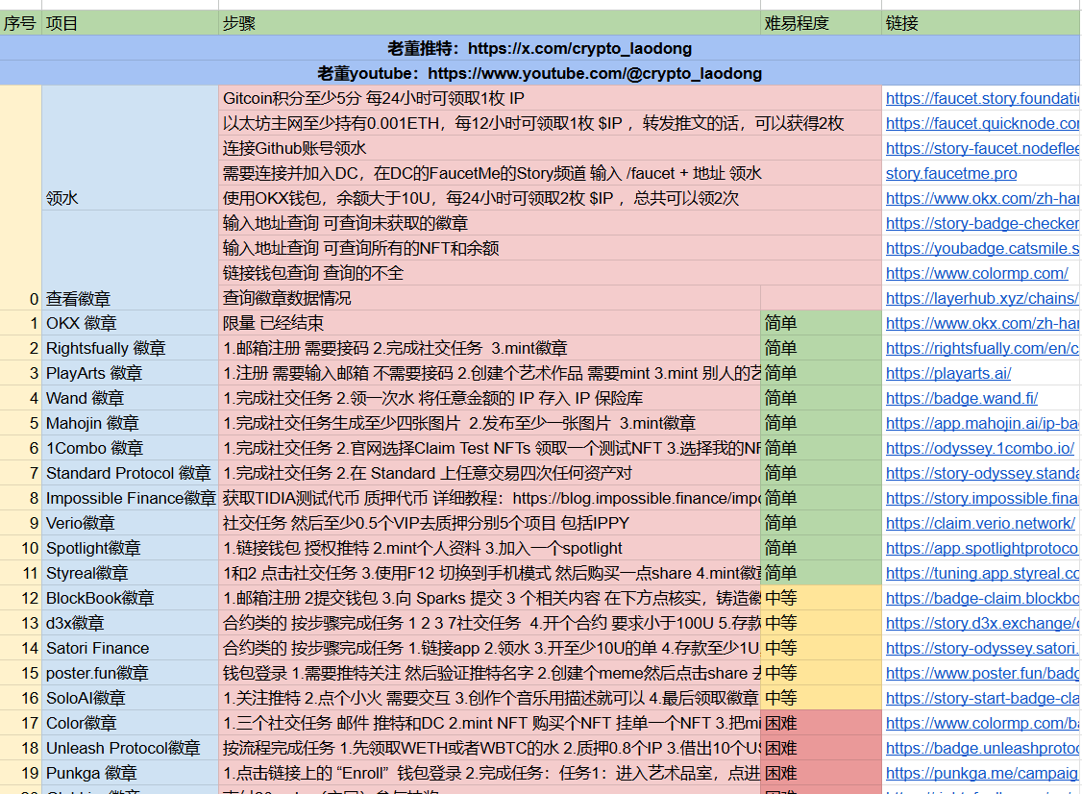Screen dimensions: 1082x794
Task: Select the Rightsfually 徽章 cell
Action: click(x=130, y=348)
